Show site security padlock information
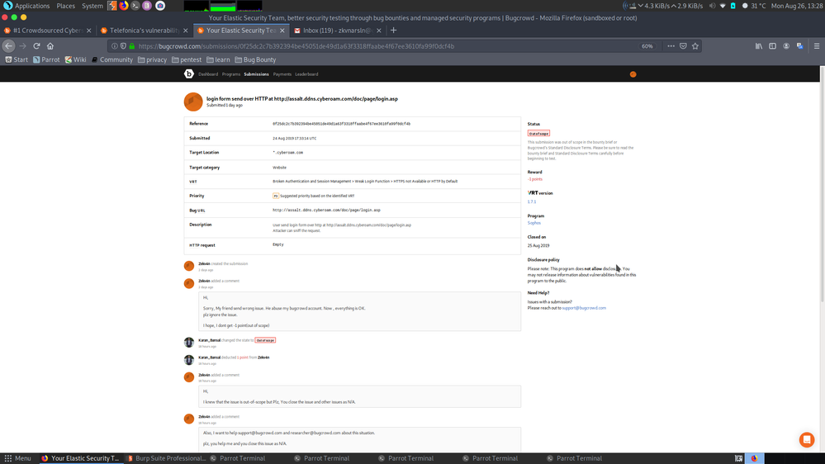 point(132,46)
